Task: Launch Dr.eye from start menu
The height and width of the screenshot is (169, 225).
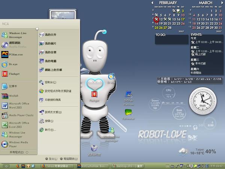Action: click(9, 64)
